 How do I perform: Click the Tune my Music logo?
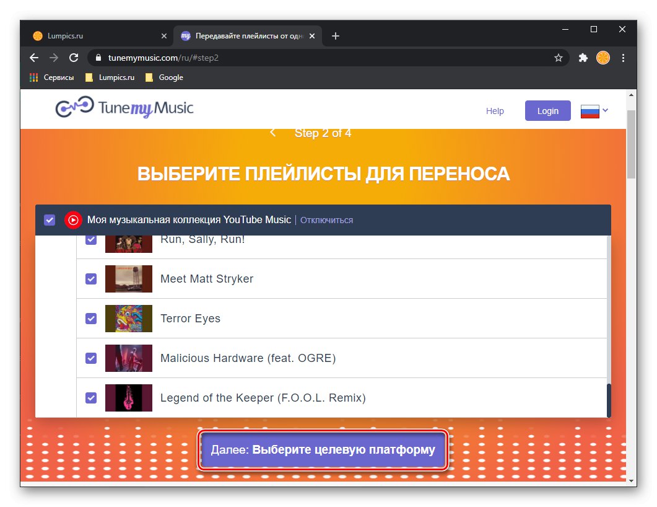124,108
